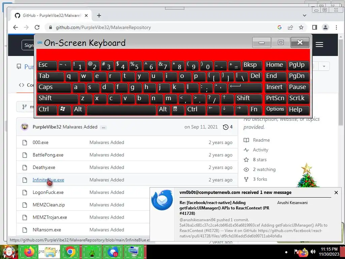The image size is (345, 259).
Task: Open the Activity link
Action: (260, 150)
